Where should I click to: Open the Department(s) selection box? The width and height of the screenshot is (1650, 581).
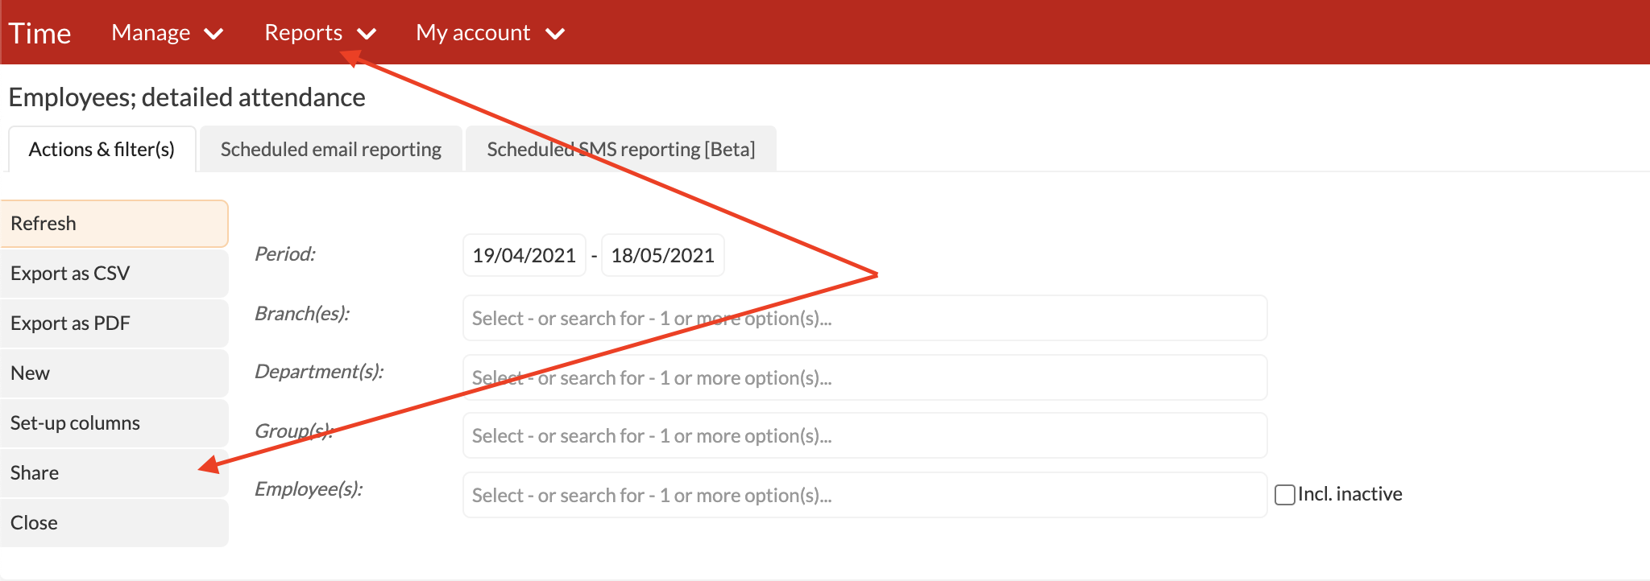[864, 377]
